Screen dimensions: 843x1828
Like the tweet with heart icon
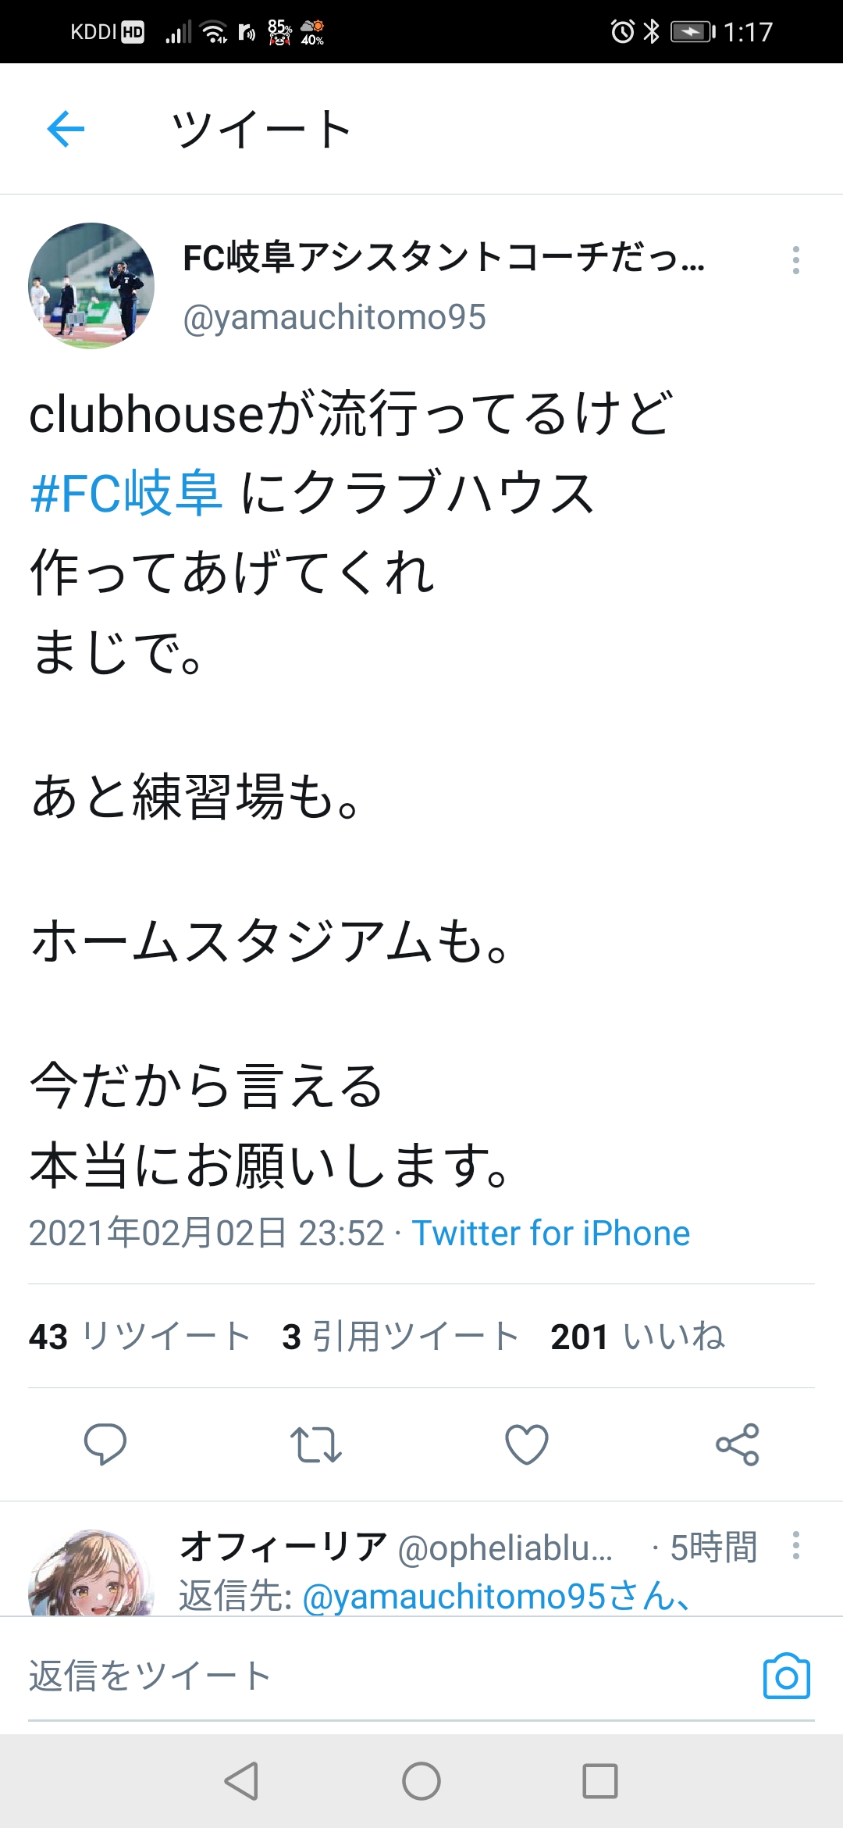pos(527,1444)
